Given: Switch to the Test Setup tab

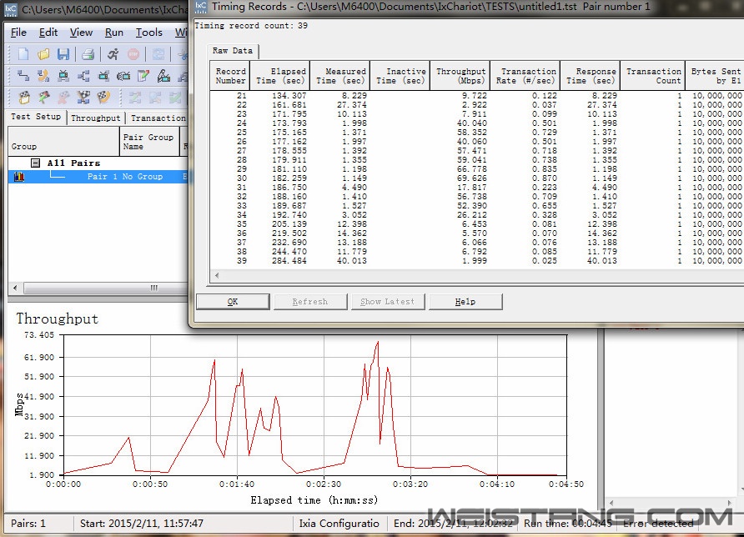Looking at the screenshot, I should pos(36,117).
